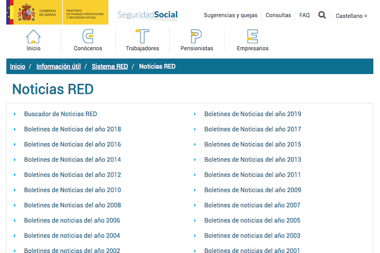380x253 pixels.
Task: Click the Inicio breadcrumb link
Action: (x=18, y=66)
